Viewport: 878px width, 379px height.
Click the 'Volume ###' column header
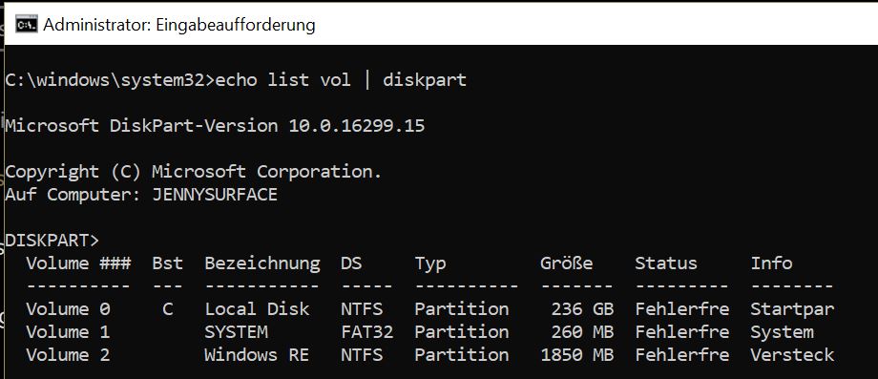(x=78, y=263)
